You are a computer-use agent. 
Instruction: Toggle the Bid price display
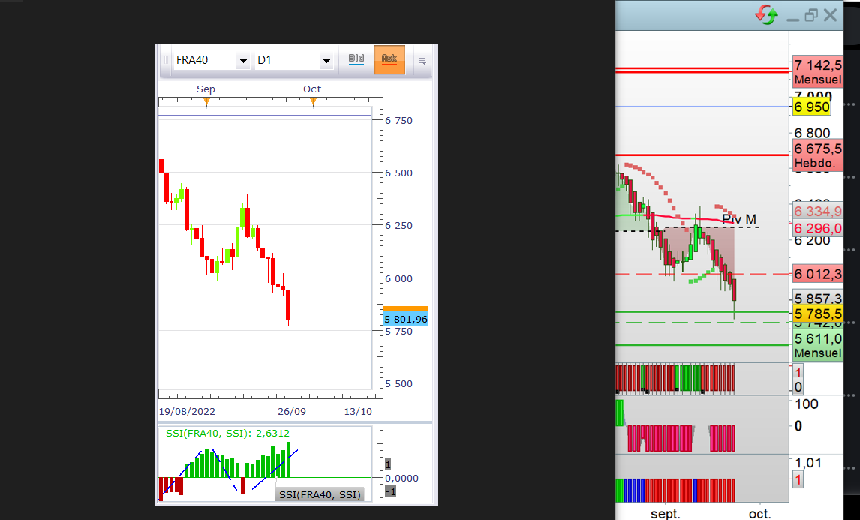pos(356,59)
